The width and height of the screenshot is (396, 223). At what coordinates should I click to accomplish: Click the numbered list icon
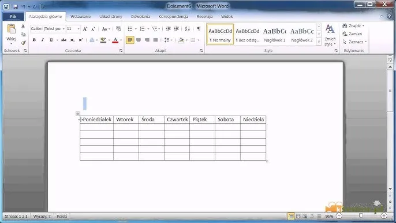coord(142,29)
